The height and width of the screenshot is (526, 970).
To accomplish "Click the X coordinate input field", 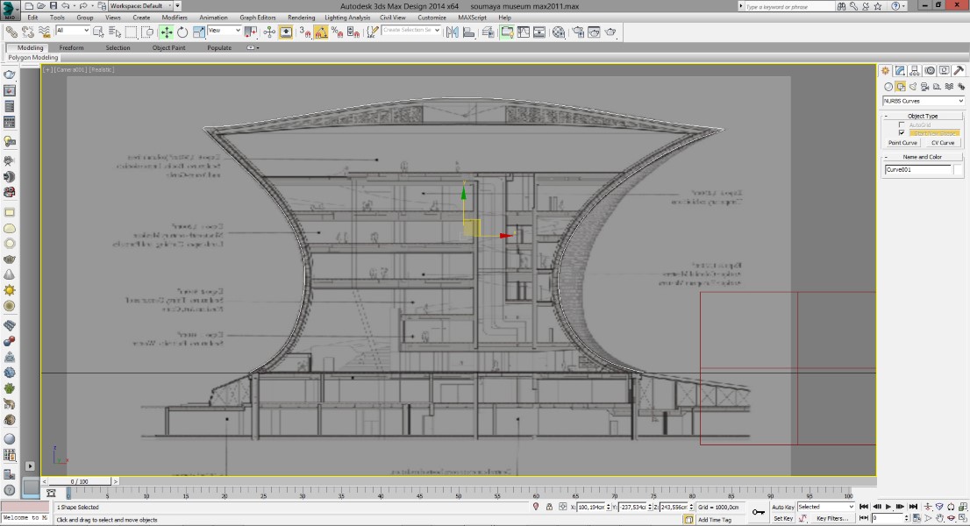I will pos(591,507).
